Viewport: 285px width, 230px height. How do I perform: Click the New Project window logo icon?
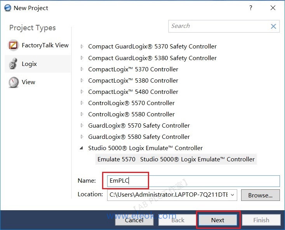pos(7,8)
